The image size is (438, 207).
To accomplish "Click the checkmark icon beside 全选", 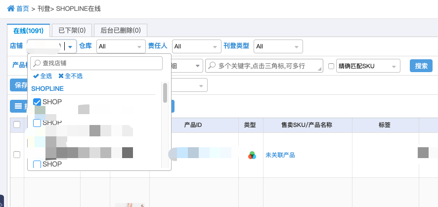I will 36,76.
